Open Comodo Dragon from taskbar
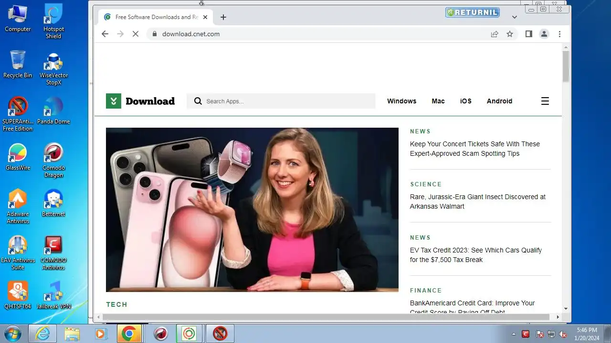 coord(161,333)
